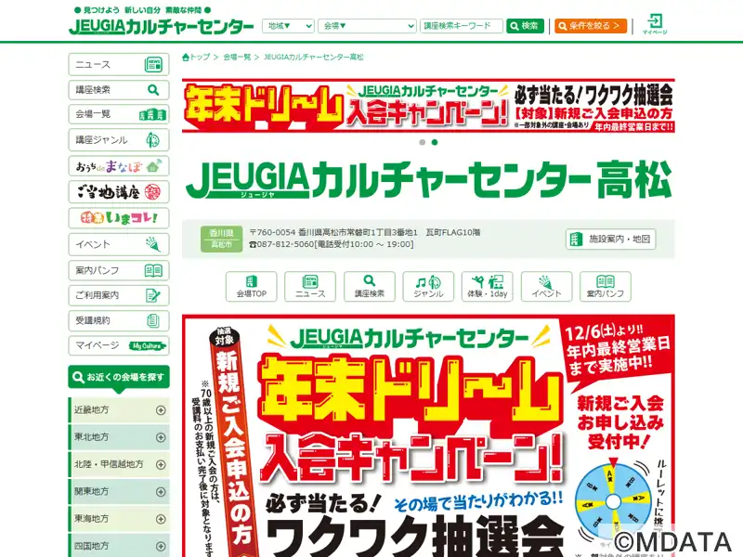Expand 東北地方 region
This screenshot has width=743, height=557.
coord(119,437)
